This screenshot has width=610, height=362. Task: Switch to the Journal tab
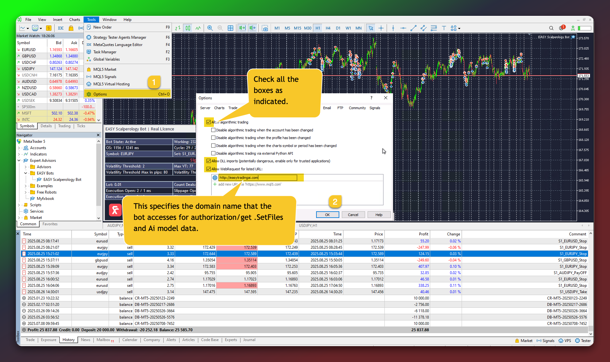pos(249,340)
